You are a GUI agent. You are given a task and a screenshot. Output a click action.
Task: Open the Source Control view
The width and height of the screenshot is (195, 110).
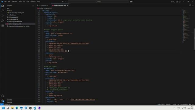[3, 16]
